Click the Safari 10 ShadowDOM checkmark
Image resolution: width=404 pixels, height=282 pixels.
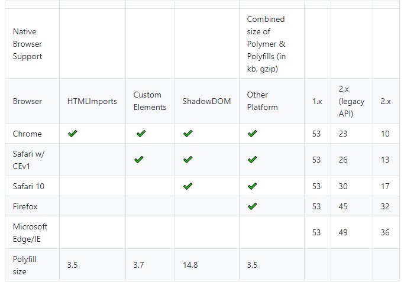[x=188, y=186]
